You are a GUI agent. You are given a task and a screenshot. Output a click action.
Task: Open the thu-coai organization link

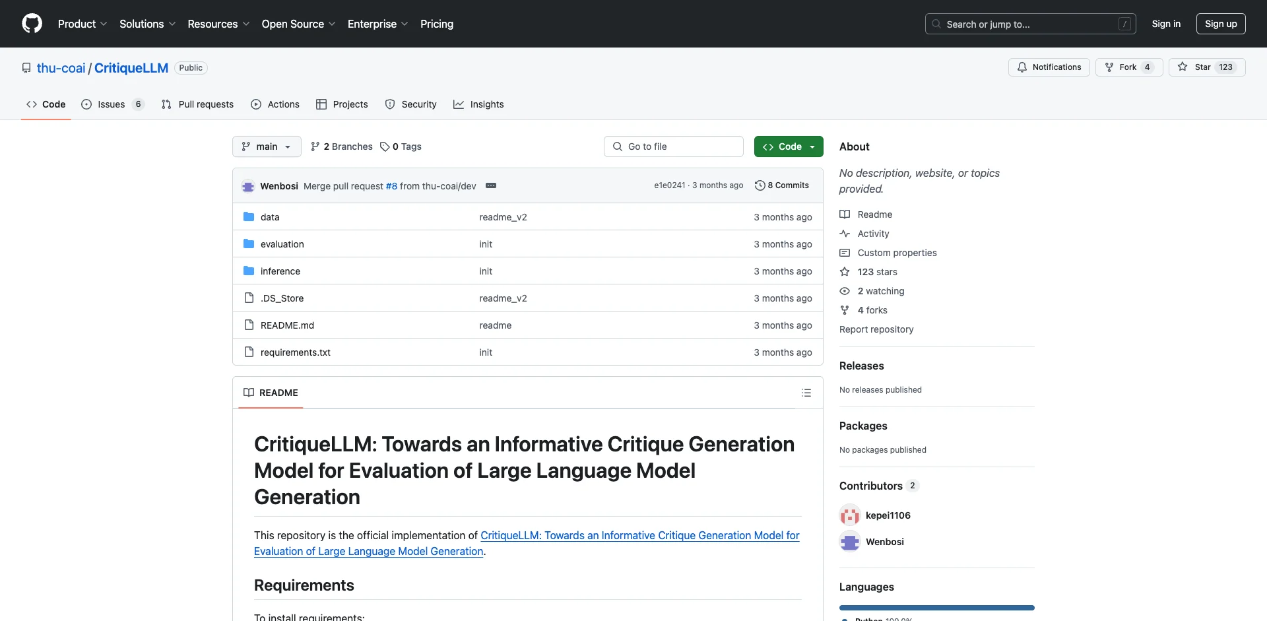pos(61,68)
